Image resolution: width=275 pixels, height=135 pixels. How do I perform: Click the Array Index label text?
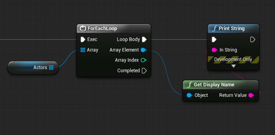tap(127, 60)
